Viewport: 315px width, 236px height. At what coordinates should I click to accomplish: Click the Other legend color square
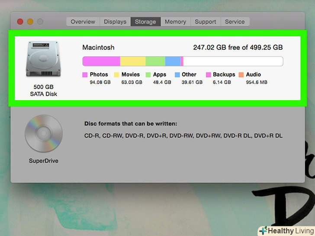(x=177, y=75)
